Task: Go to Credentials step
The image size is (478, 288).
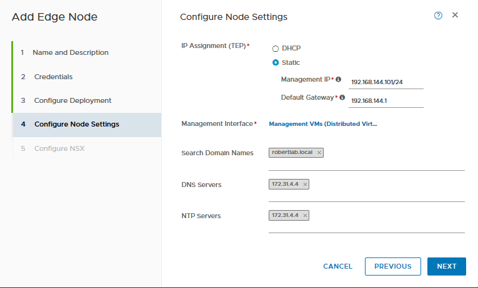Action: click(x=53, y=77)
